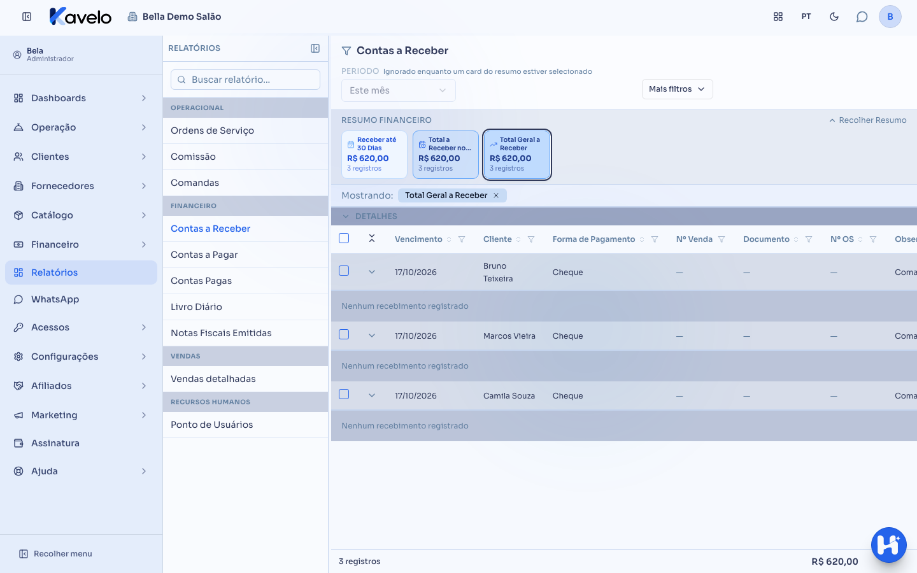Check the Marcos Vieira row checkbox

tap(344, 334)
